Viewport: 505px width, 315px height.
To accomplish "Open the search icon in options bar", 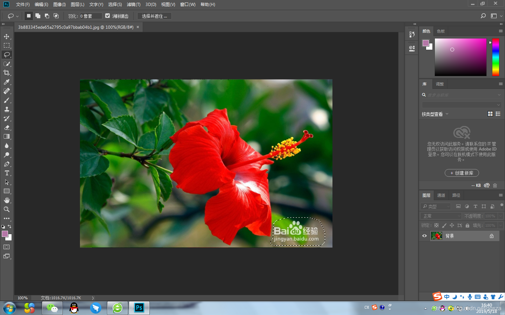I will [x=483, y=16].
